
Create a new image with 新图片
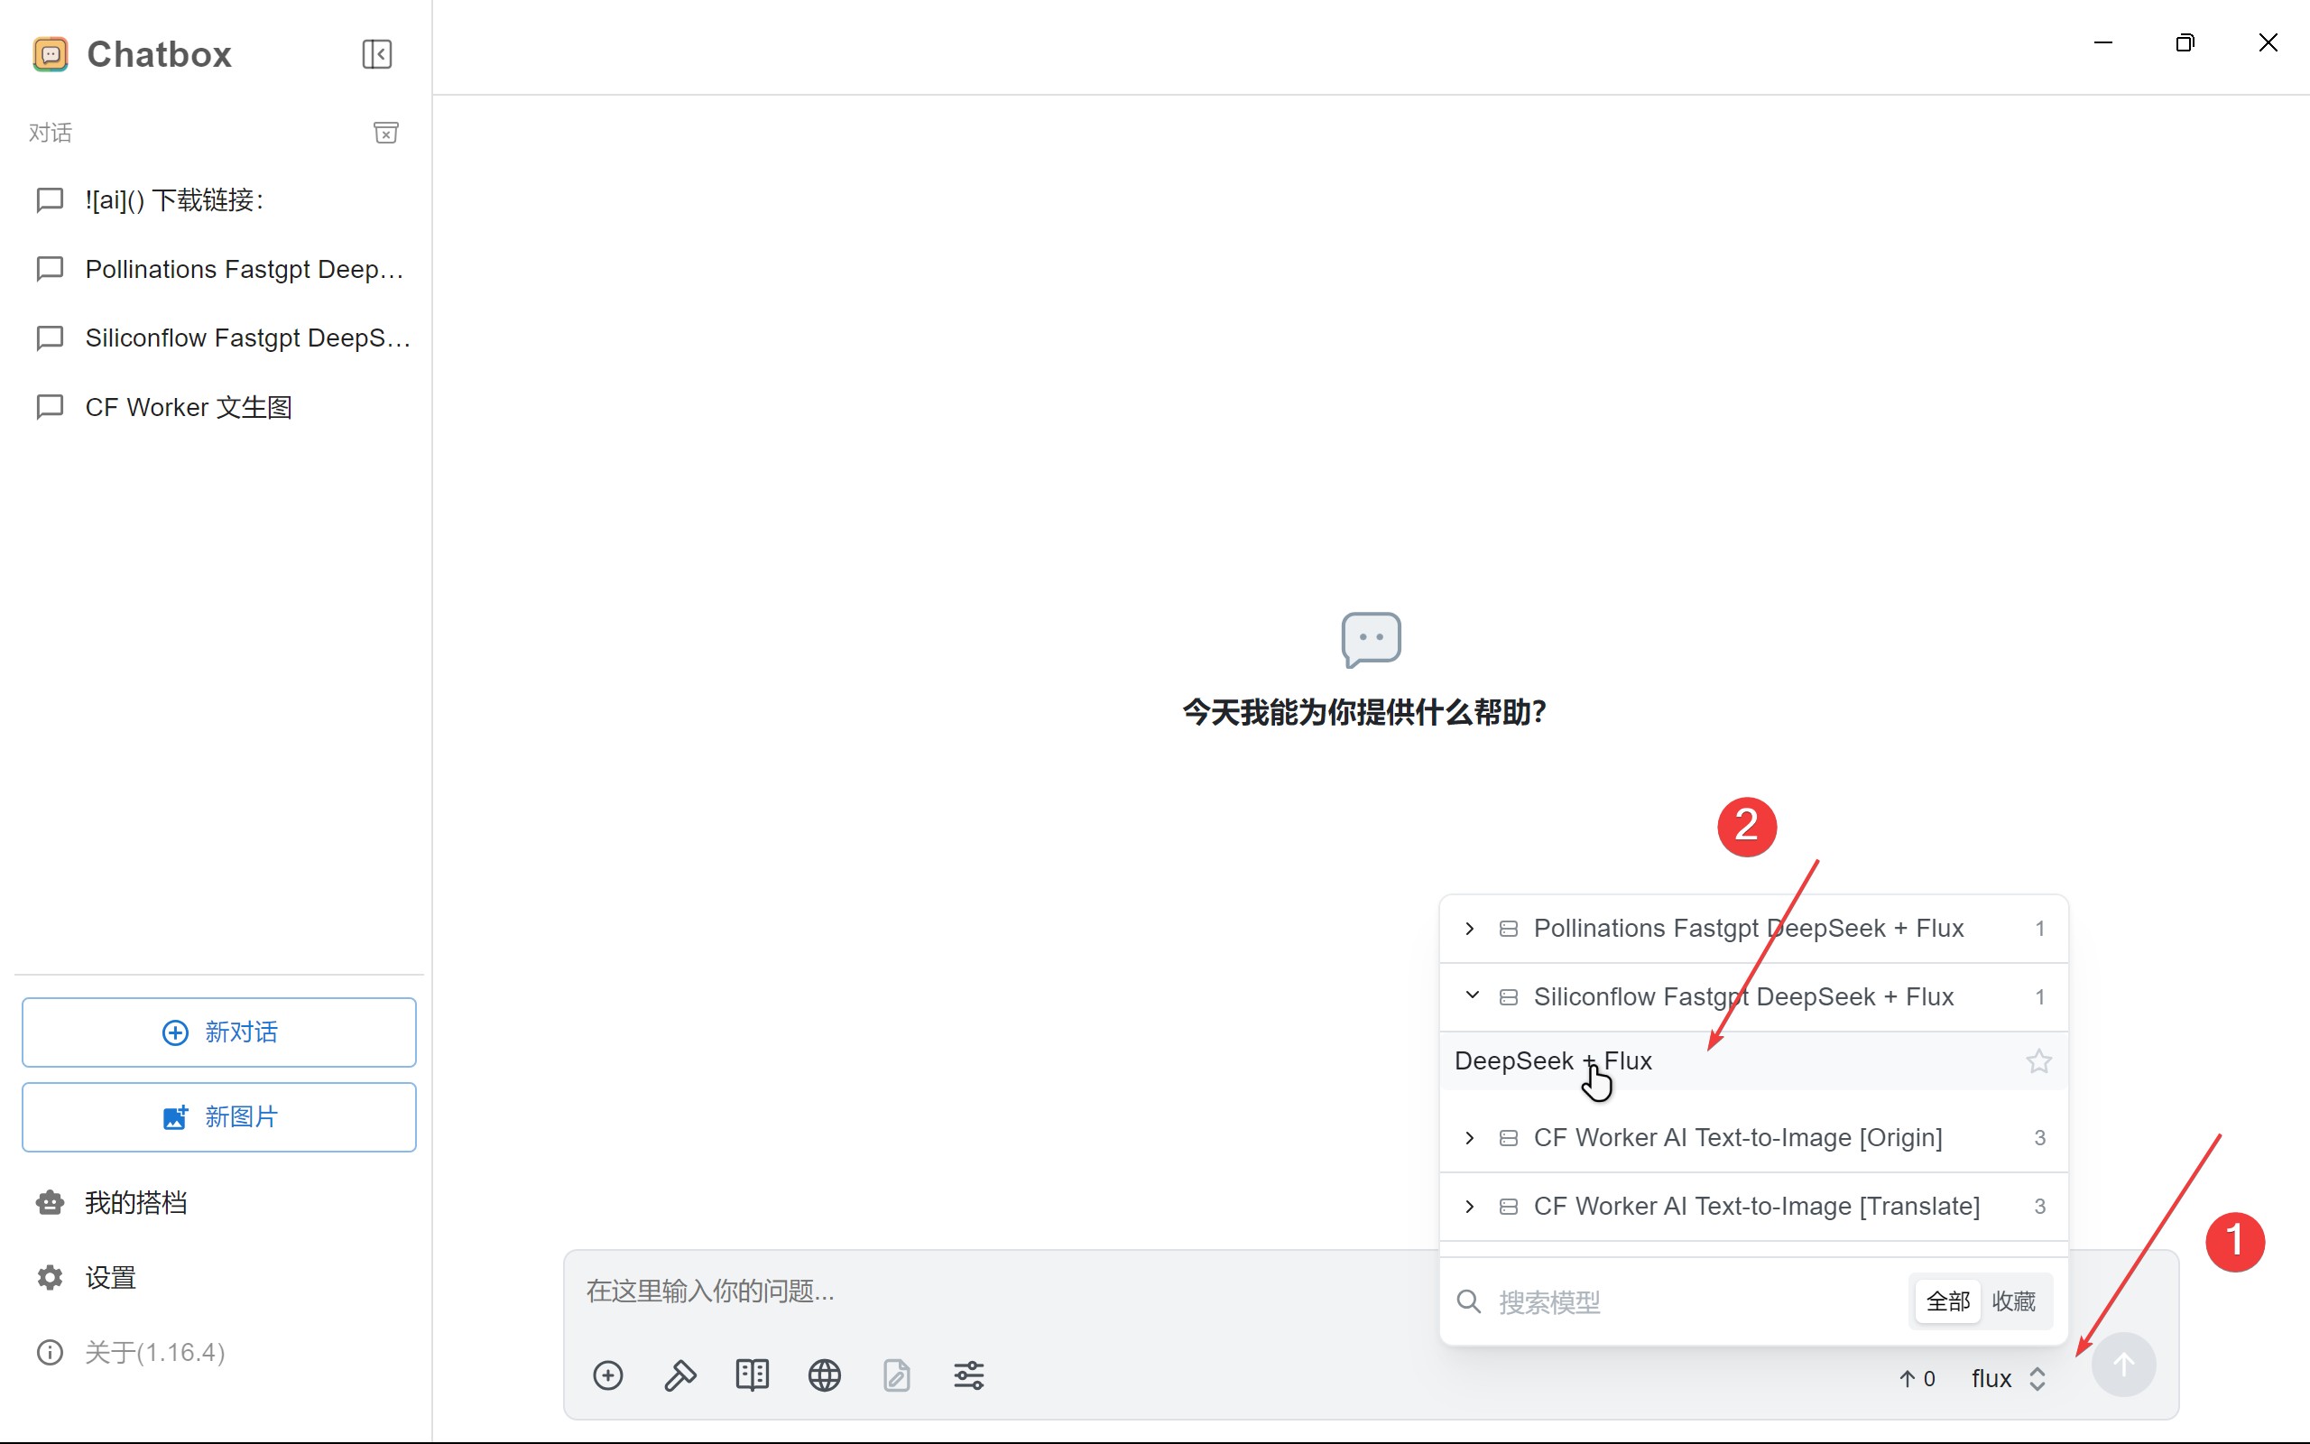click(218, 1116)
